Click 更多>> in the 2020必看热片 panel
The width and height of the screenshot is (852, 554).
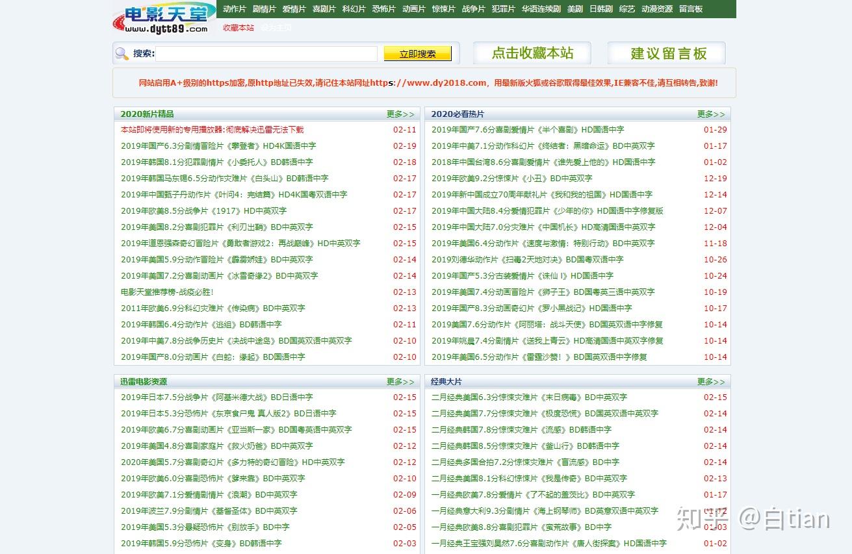pyautogui.click(x=711, y=114)
